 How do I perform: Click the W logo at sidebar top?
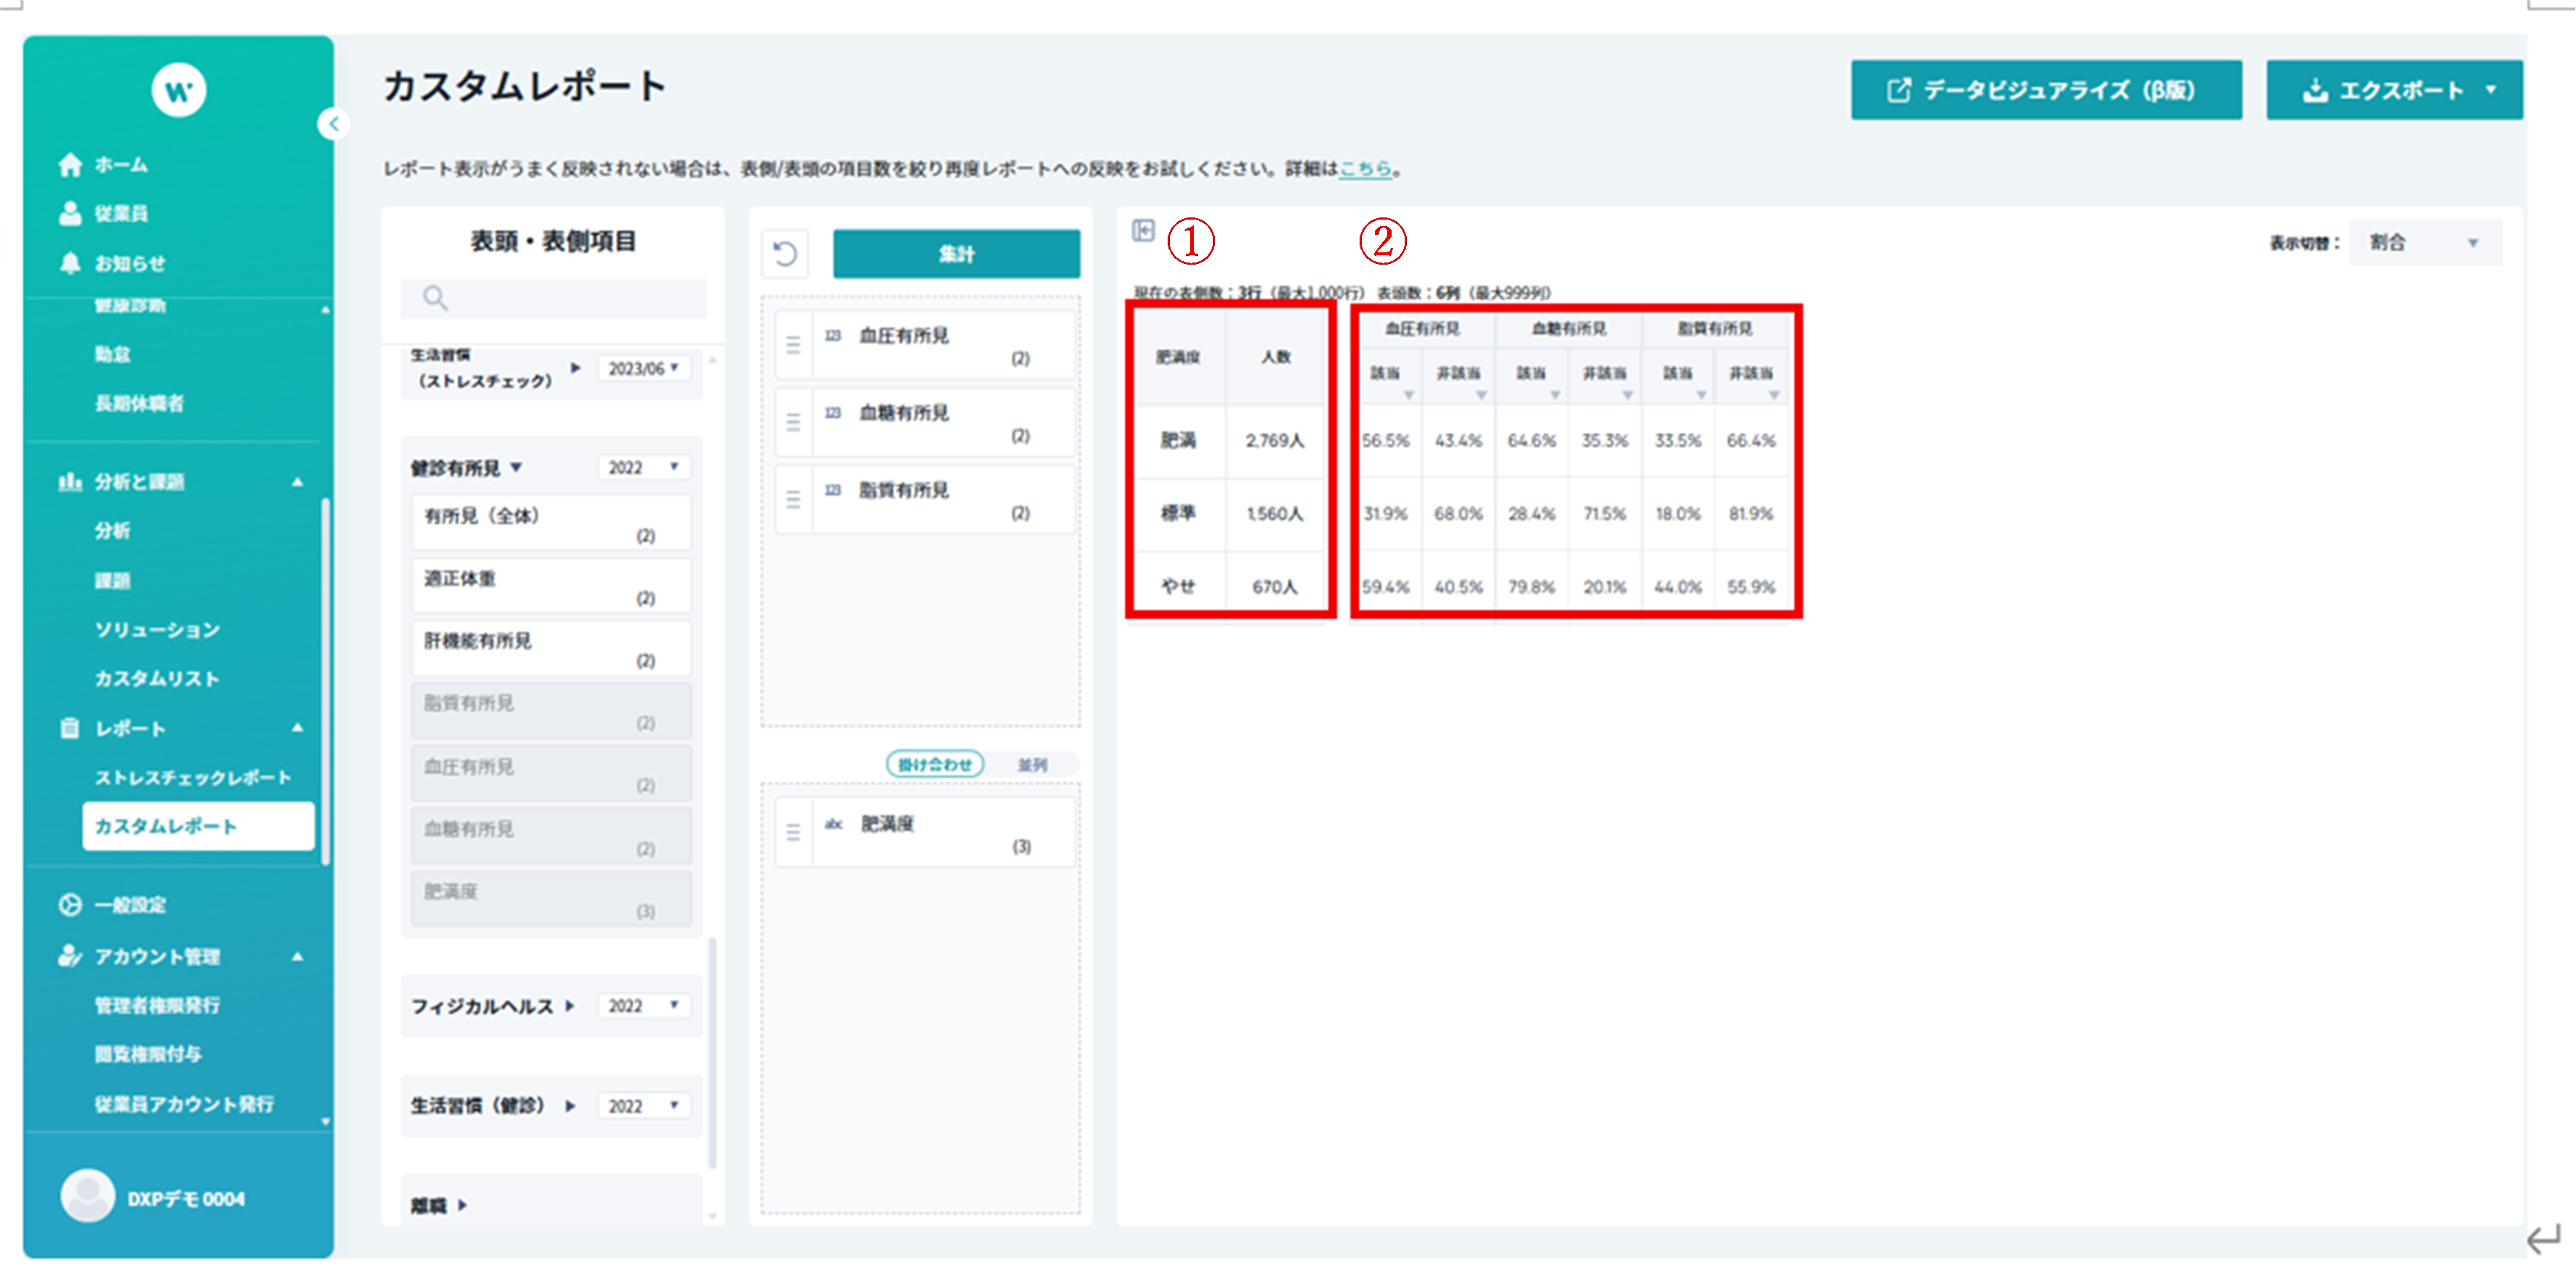(178, 90)
